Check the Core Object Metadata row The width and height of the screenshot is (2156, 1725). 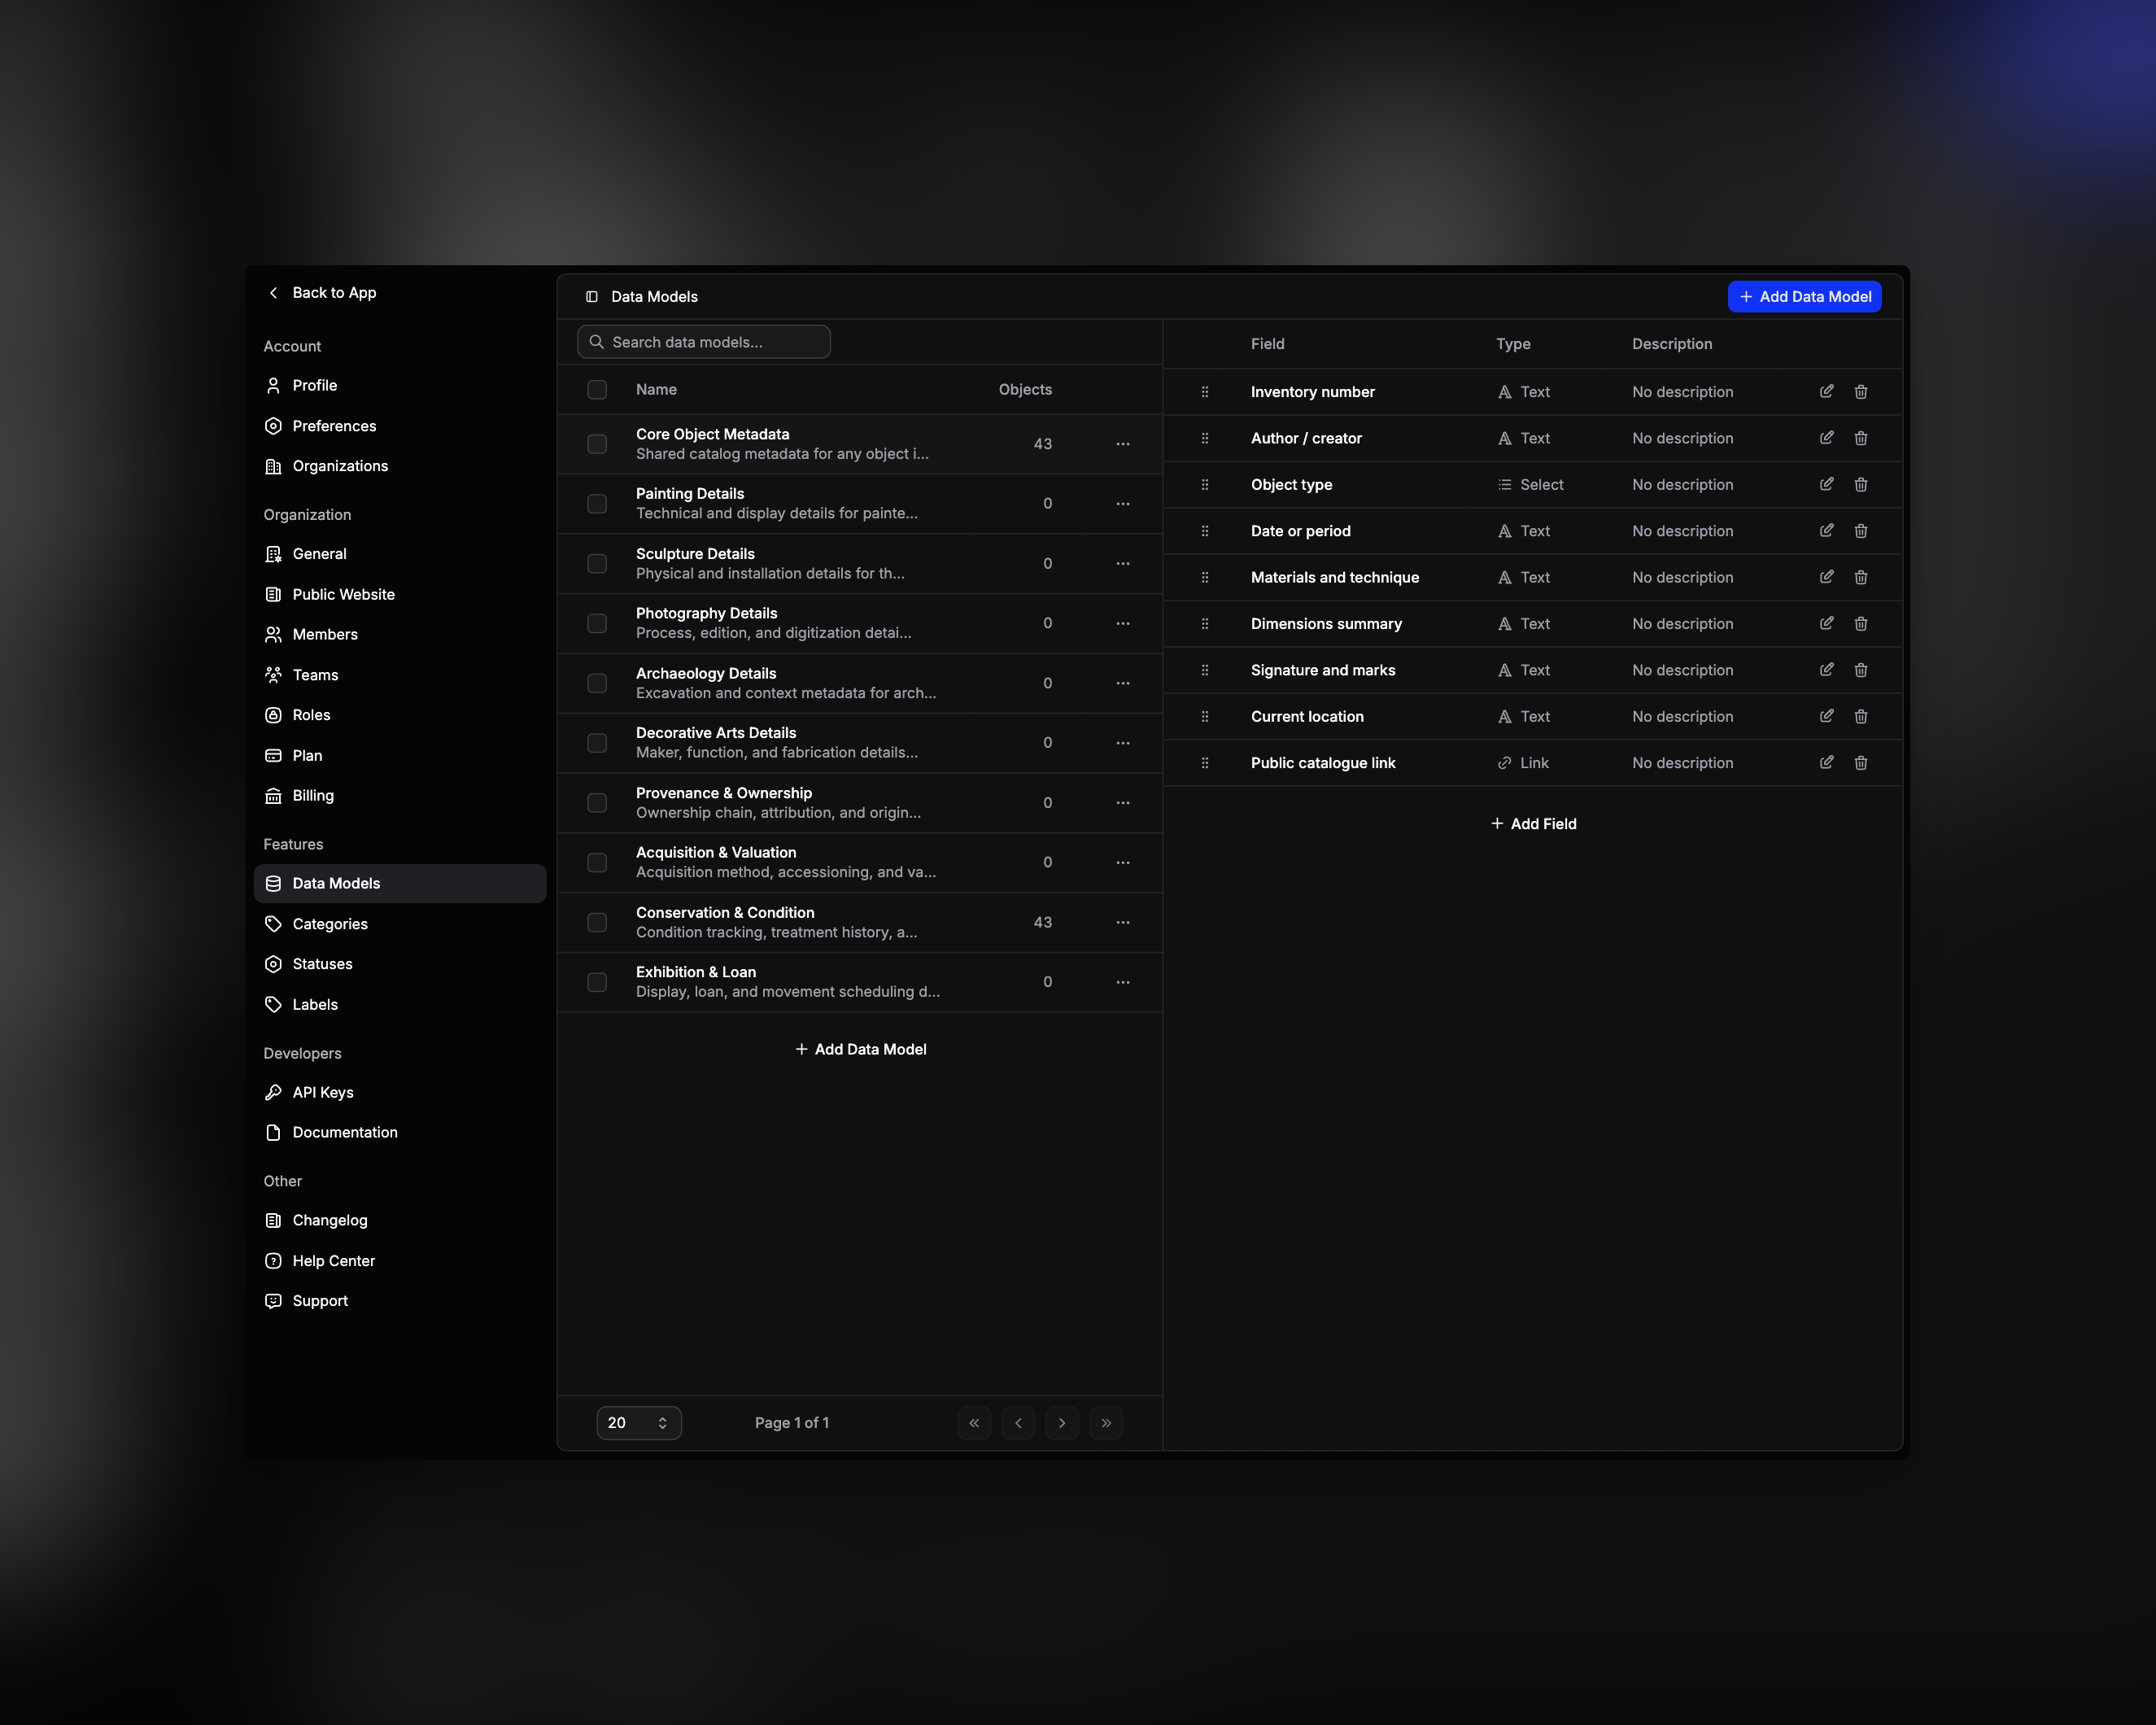(x=596, y=443)
